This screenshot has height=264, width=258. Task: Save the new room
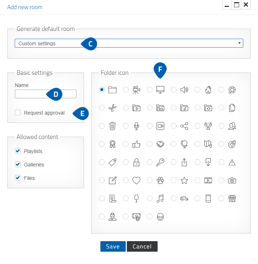coord(113,246)
